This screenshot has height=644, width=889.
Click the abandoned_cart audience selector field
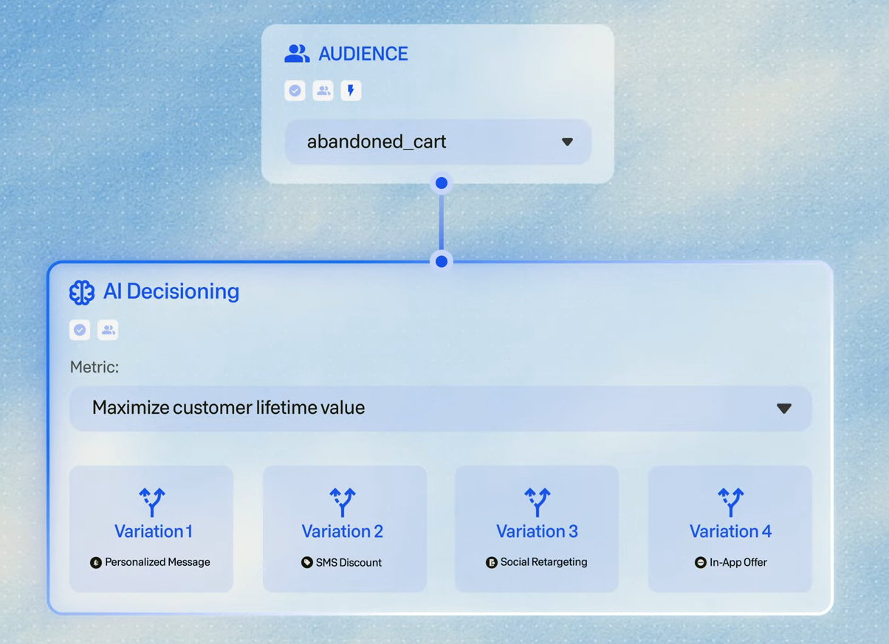click(438, 142)
